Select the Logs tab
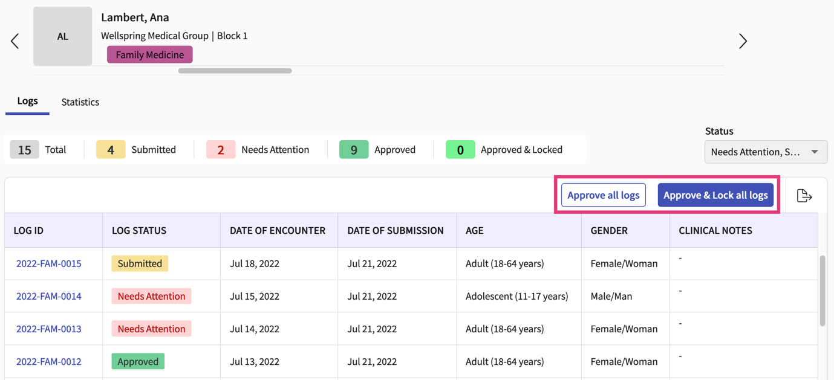The image size is (834, 380). click(27, 101)
